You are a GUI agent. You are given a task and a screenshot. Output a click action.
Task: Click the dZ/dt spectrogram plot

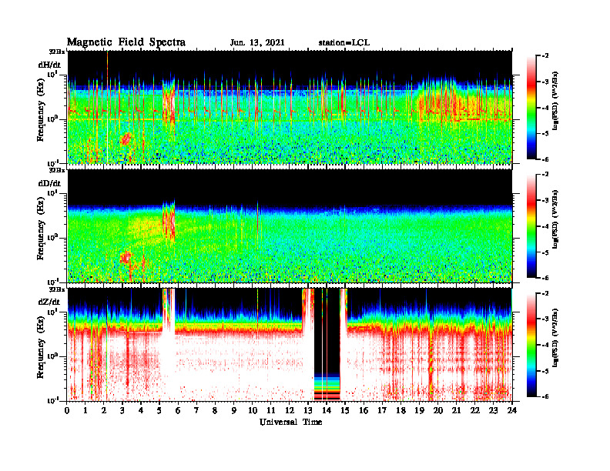[290, 345]
